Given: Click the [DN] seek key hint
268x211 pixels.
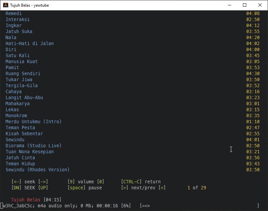Looking at the screenshot, I should pos(16,188).
